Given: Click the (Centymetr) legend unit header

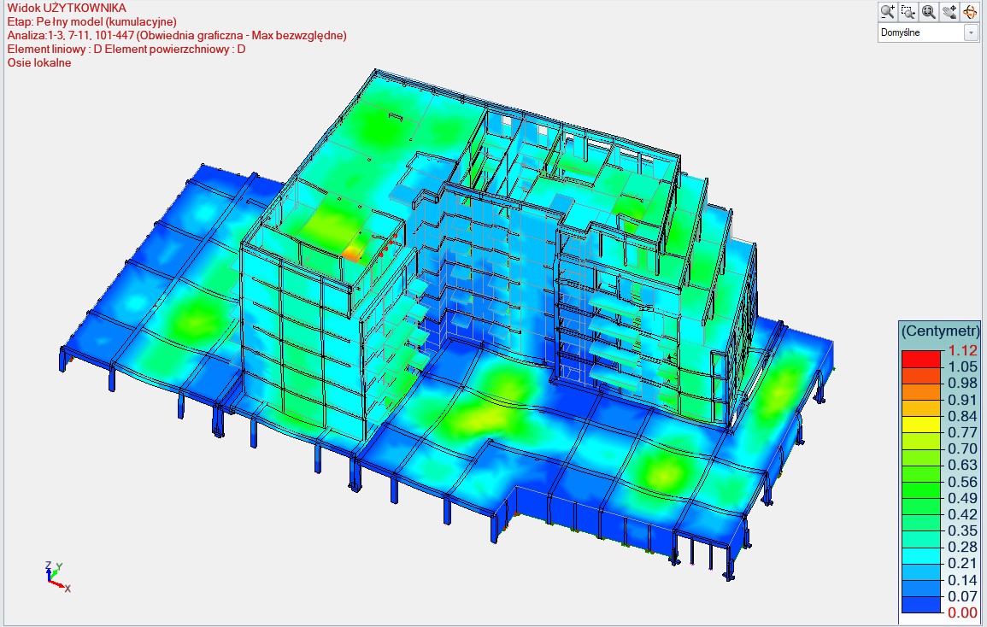Looking at the screenshot, I should [x=940, y=331].
